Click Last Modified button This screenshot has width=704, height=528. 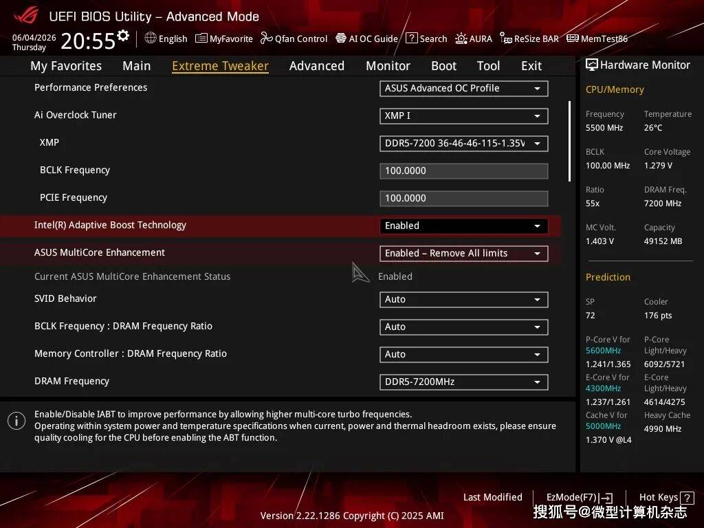pos(492,497)
